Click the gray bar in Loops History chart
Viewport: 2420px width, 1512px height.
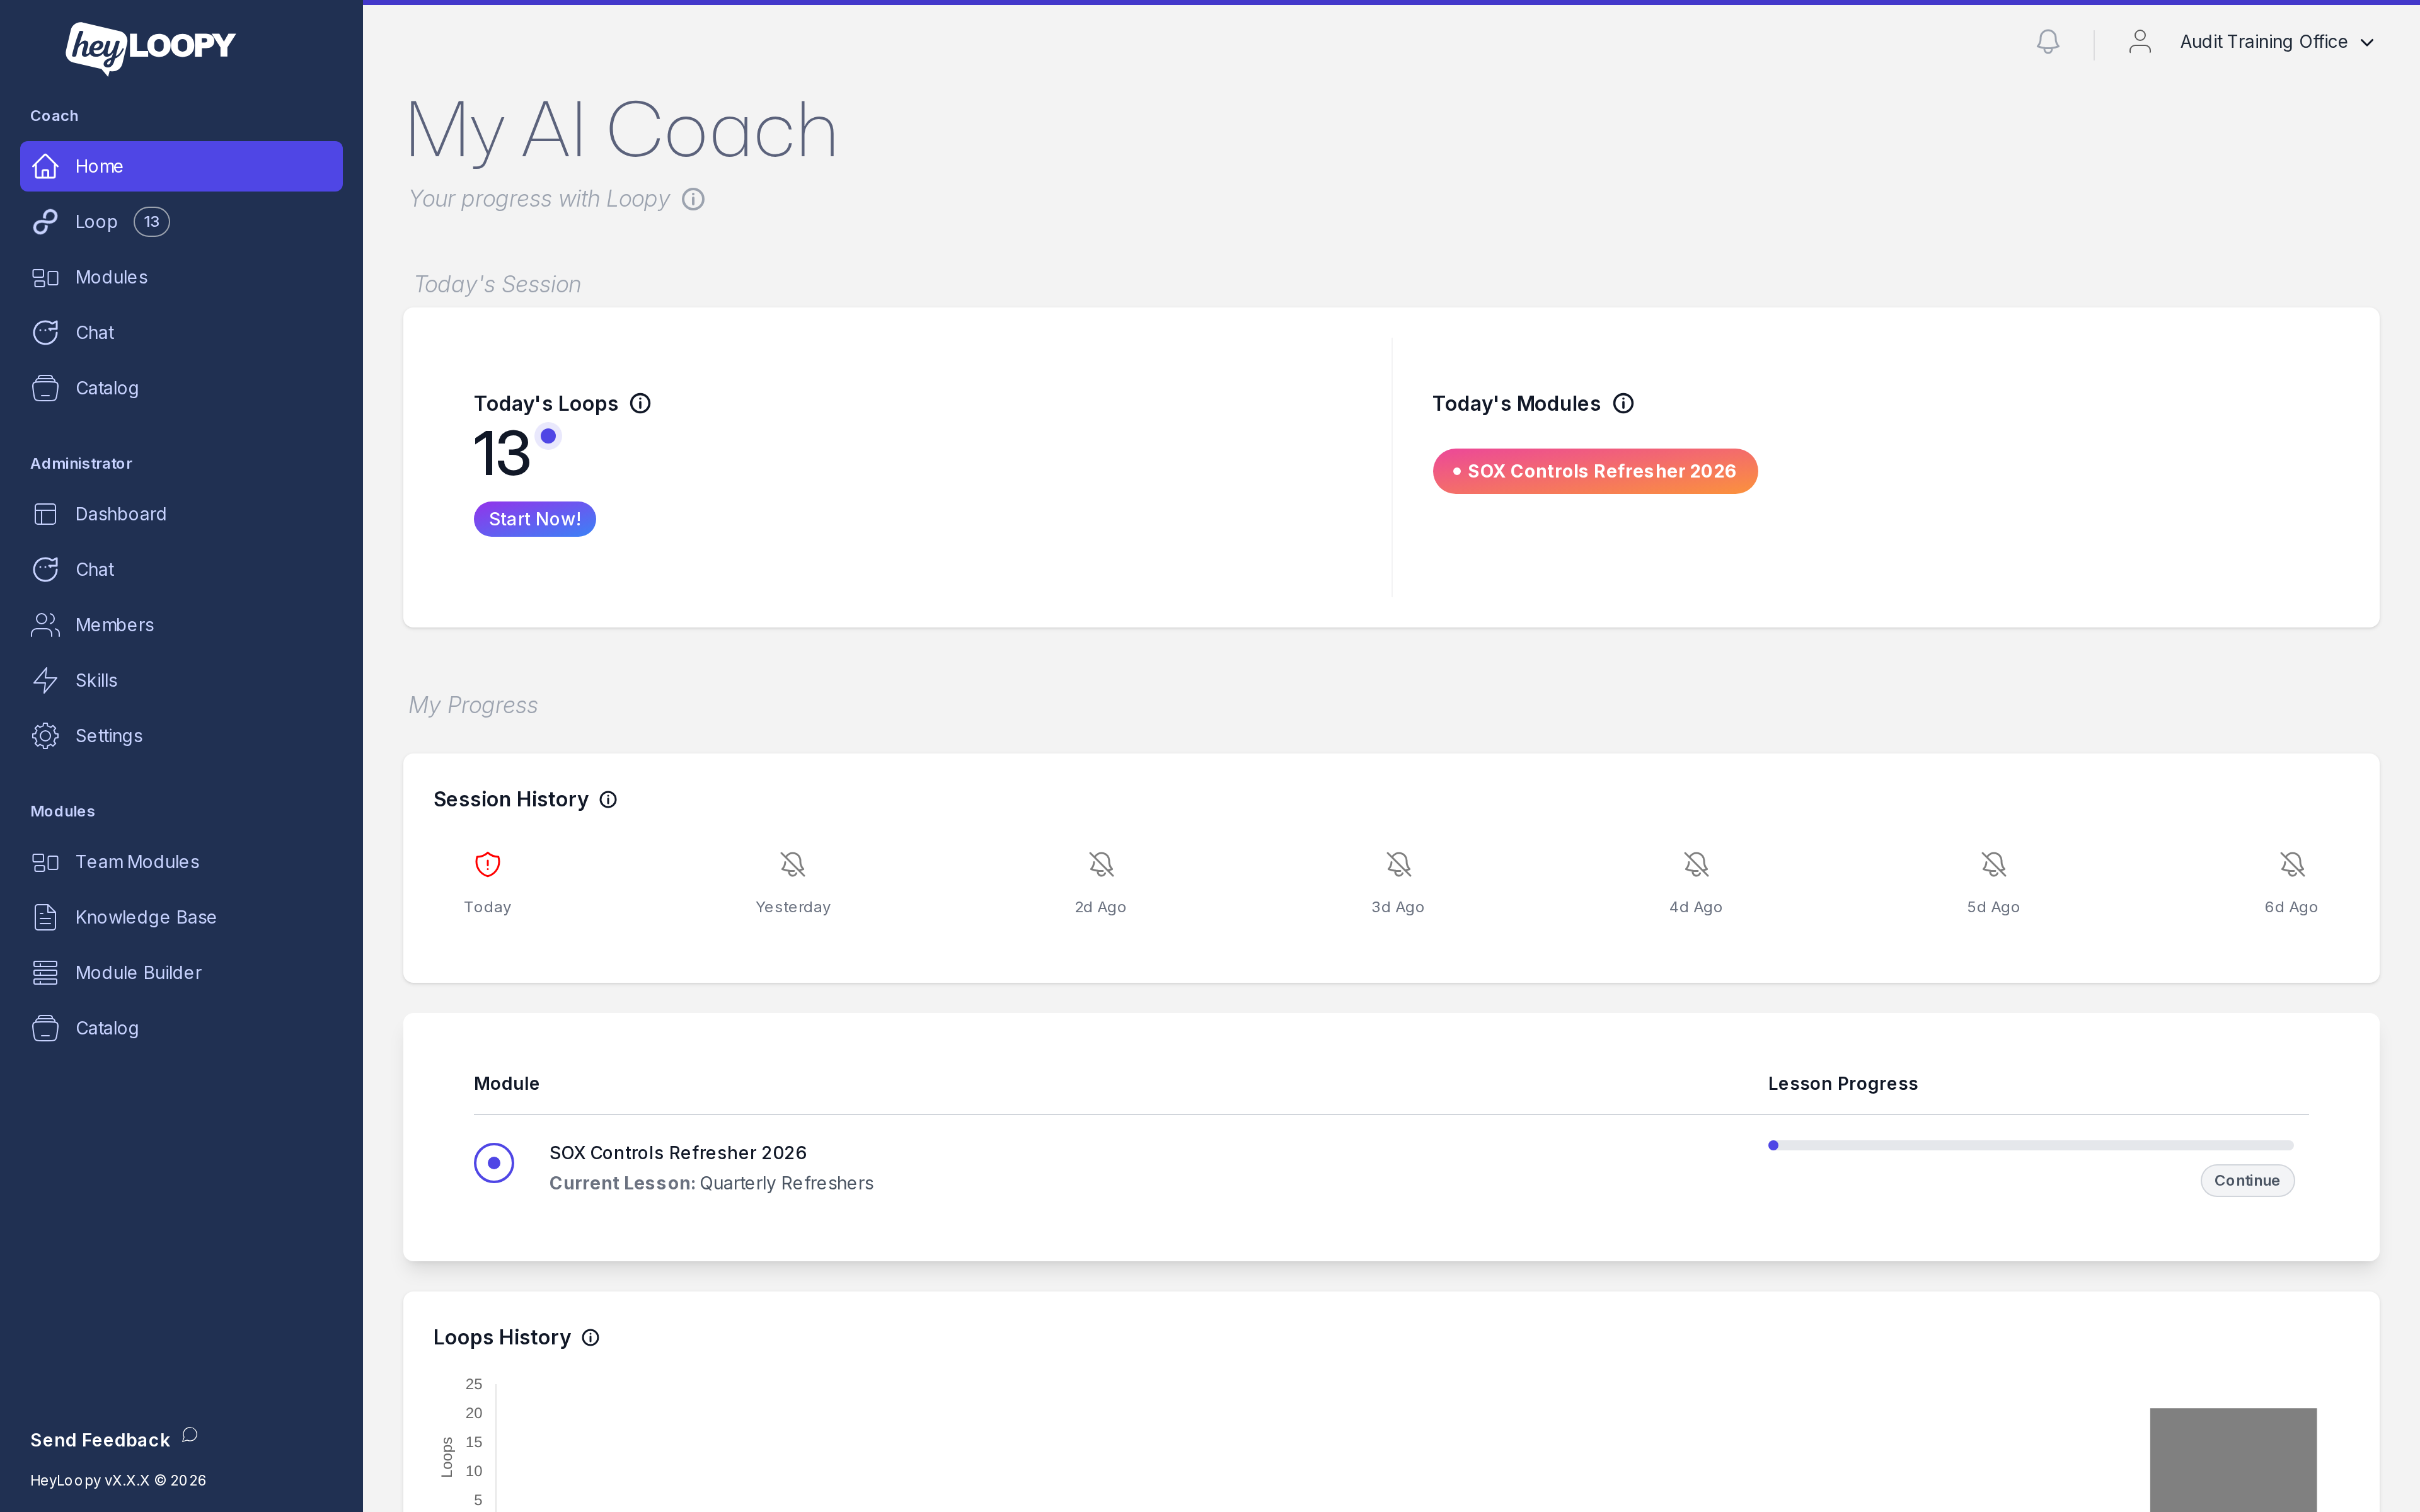click(x=2233, y=1460)
